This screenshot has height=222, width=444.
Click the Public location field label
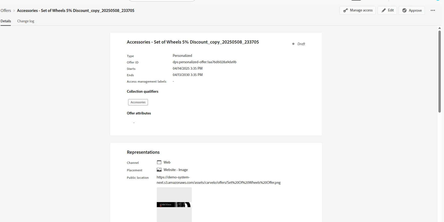(138, 178)
